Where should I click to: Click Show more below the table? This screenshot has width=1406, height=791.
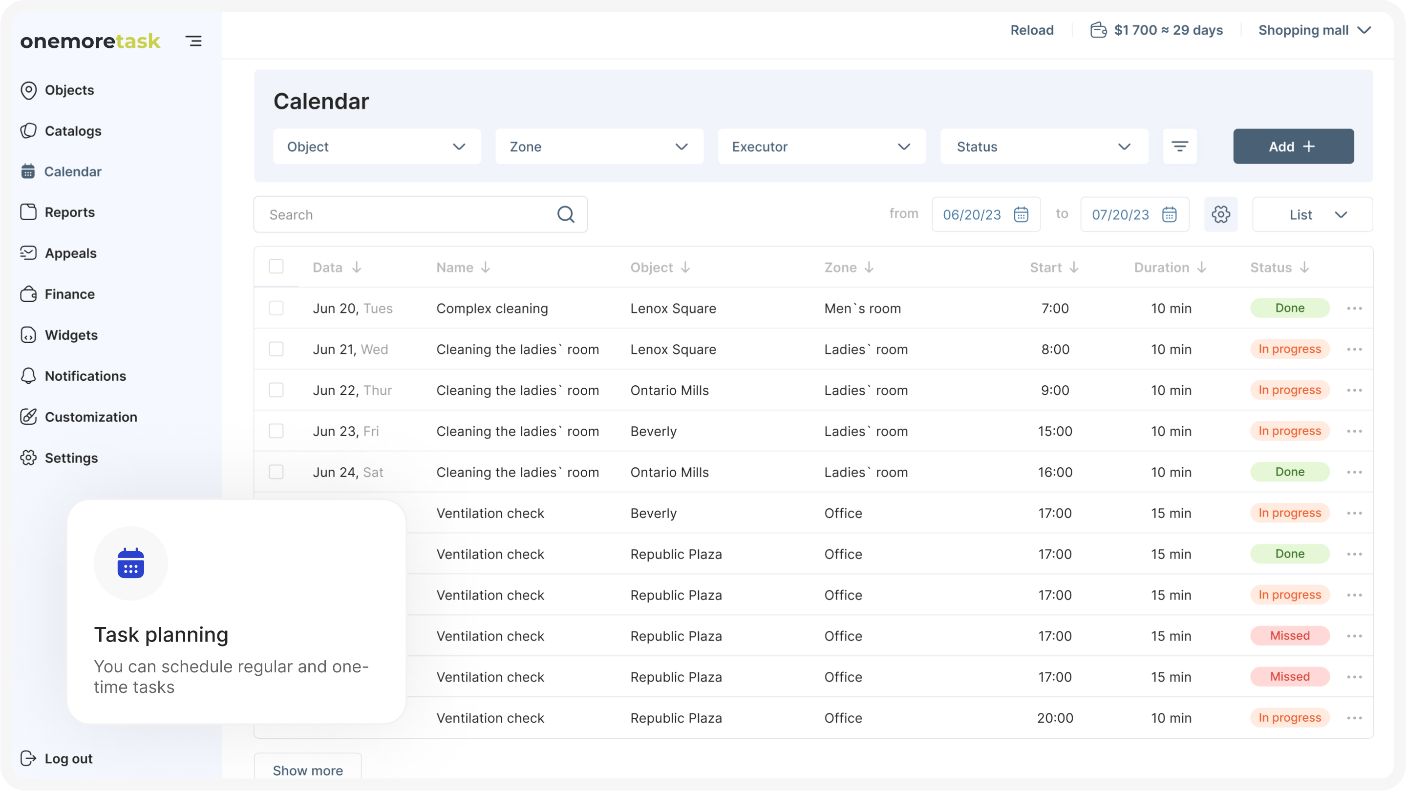(x=308, y=770)
